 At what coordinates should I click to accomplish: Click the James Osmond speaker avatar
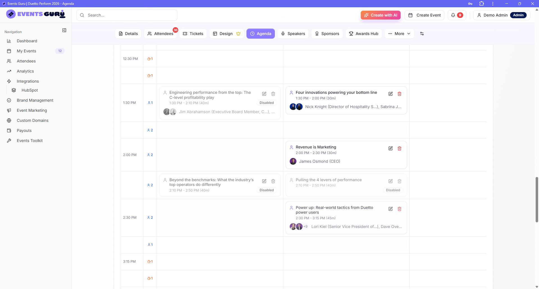click(293, 161)
